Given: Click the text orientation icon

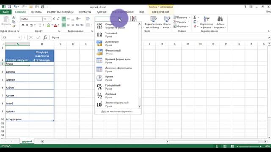Looking at the screenshot, I should (78, 19).
